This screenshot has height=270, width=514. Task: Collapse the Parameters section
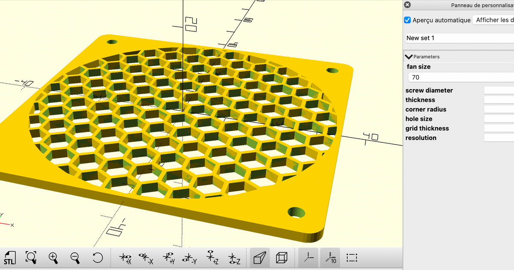pos(408,56)
